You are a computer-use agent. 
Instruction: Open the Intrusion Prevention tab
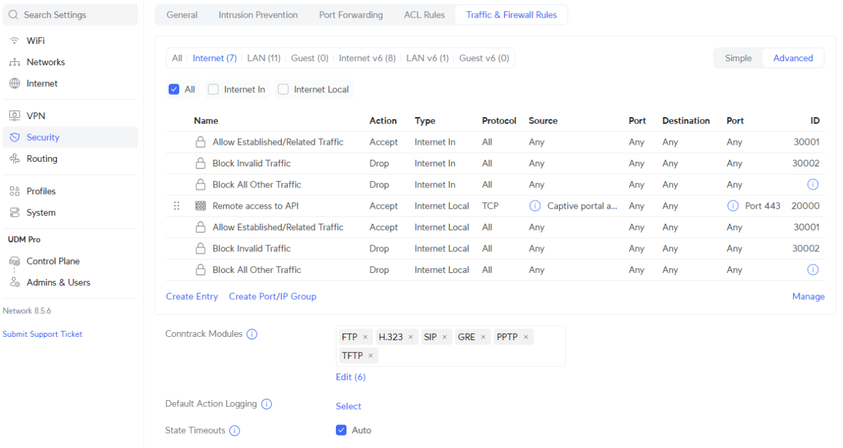(258, 14)
